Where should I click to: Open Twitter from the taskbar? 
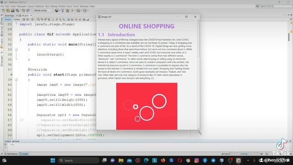213,160
